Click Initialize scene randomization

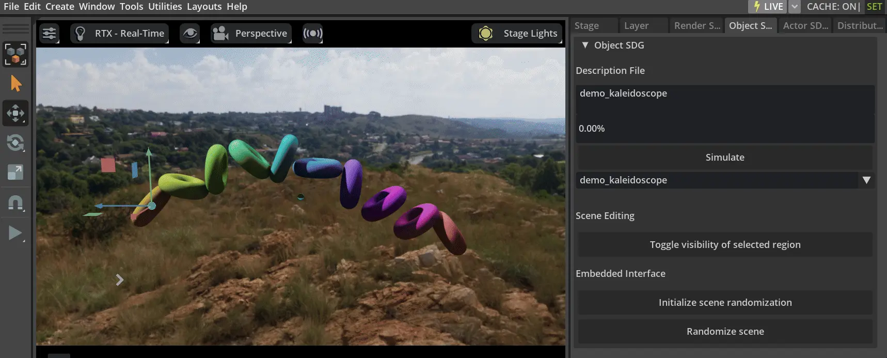[725, 303]
